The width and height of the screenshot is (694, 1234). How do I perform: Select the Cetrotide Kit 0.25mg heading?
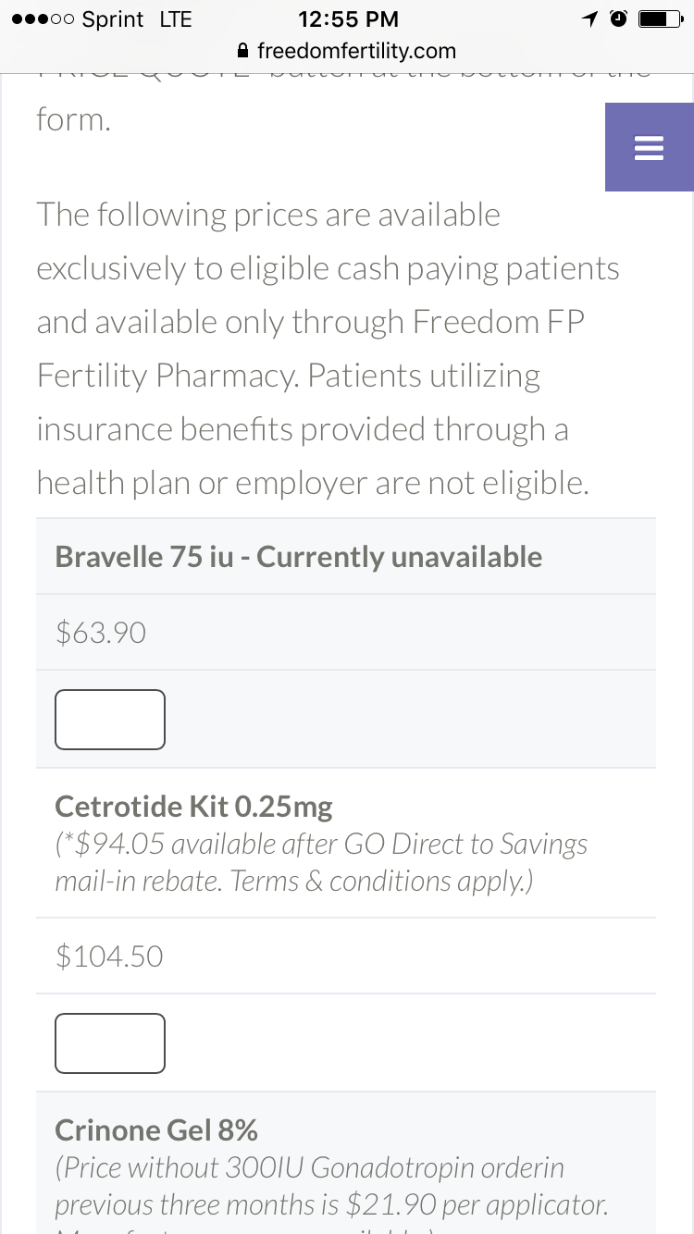tap(193, 807)
